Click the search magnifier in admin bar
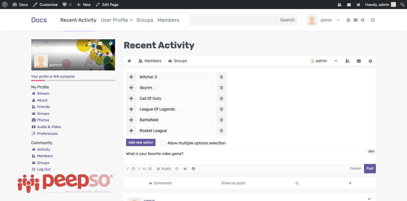Viewport: 407px width, 201px height. point(402,5)
